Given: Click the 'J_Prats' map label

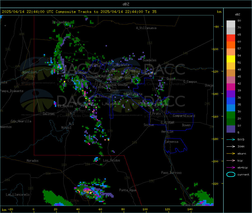Looking at the screenshot, I should point(155,114).
